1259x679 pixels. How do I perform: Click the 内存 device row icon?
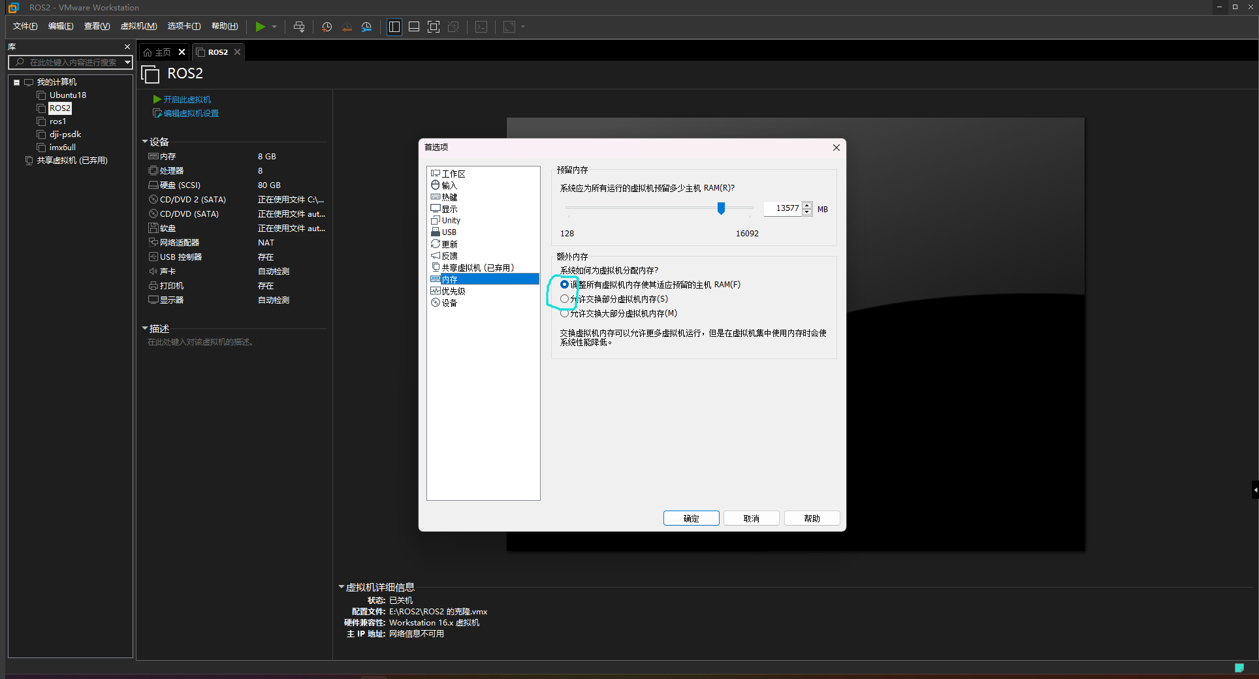153,157
